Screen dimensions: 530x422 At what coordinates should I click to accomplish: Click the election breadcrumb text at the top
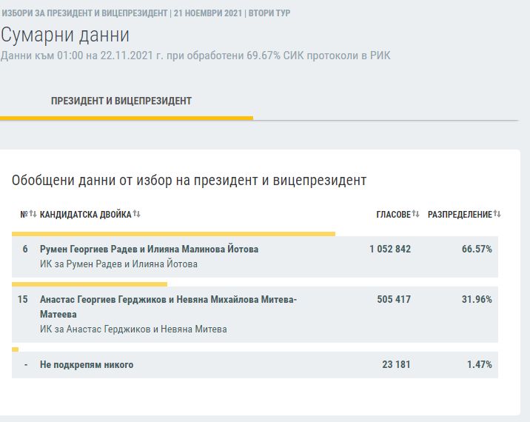pyautogui.click(x=147, y=14)
